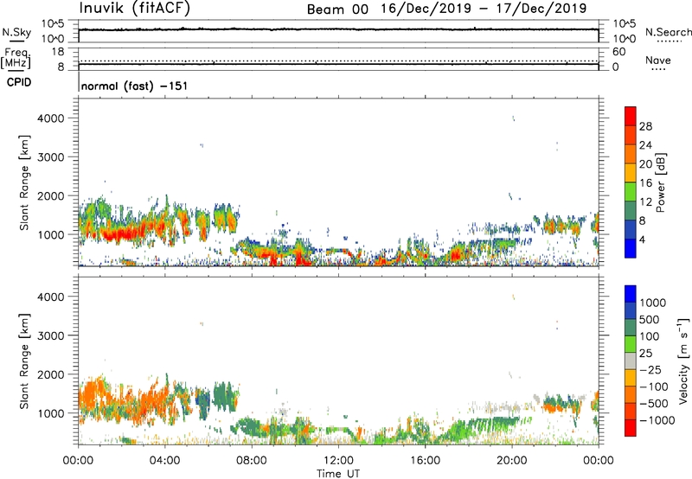Pick the bright blue bottom power colorbar swatch

pos(631,249)
